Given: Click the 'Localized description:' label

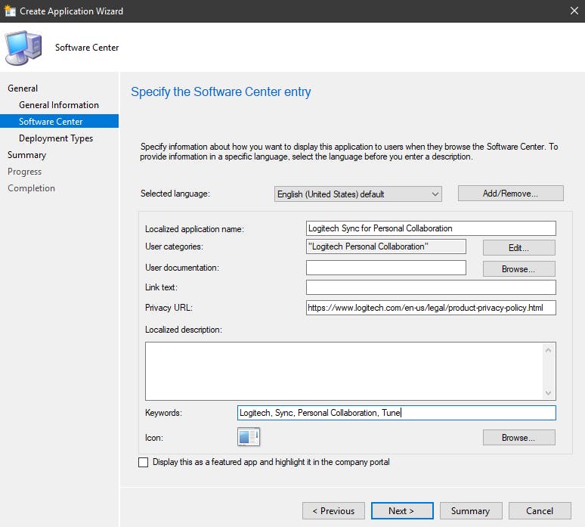Looking at the screenshot, I should pyautogui.click(x=184, y=330).
